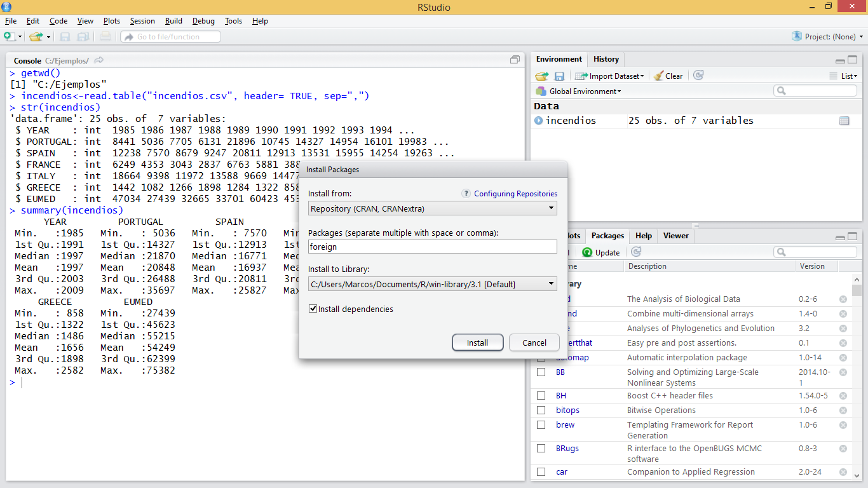The image size is (868, 488).
Task: Switch to the Viewer tab
Action: click(676, 236)
